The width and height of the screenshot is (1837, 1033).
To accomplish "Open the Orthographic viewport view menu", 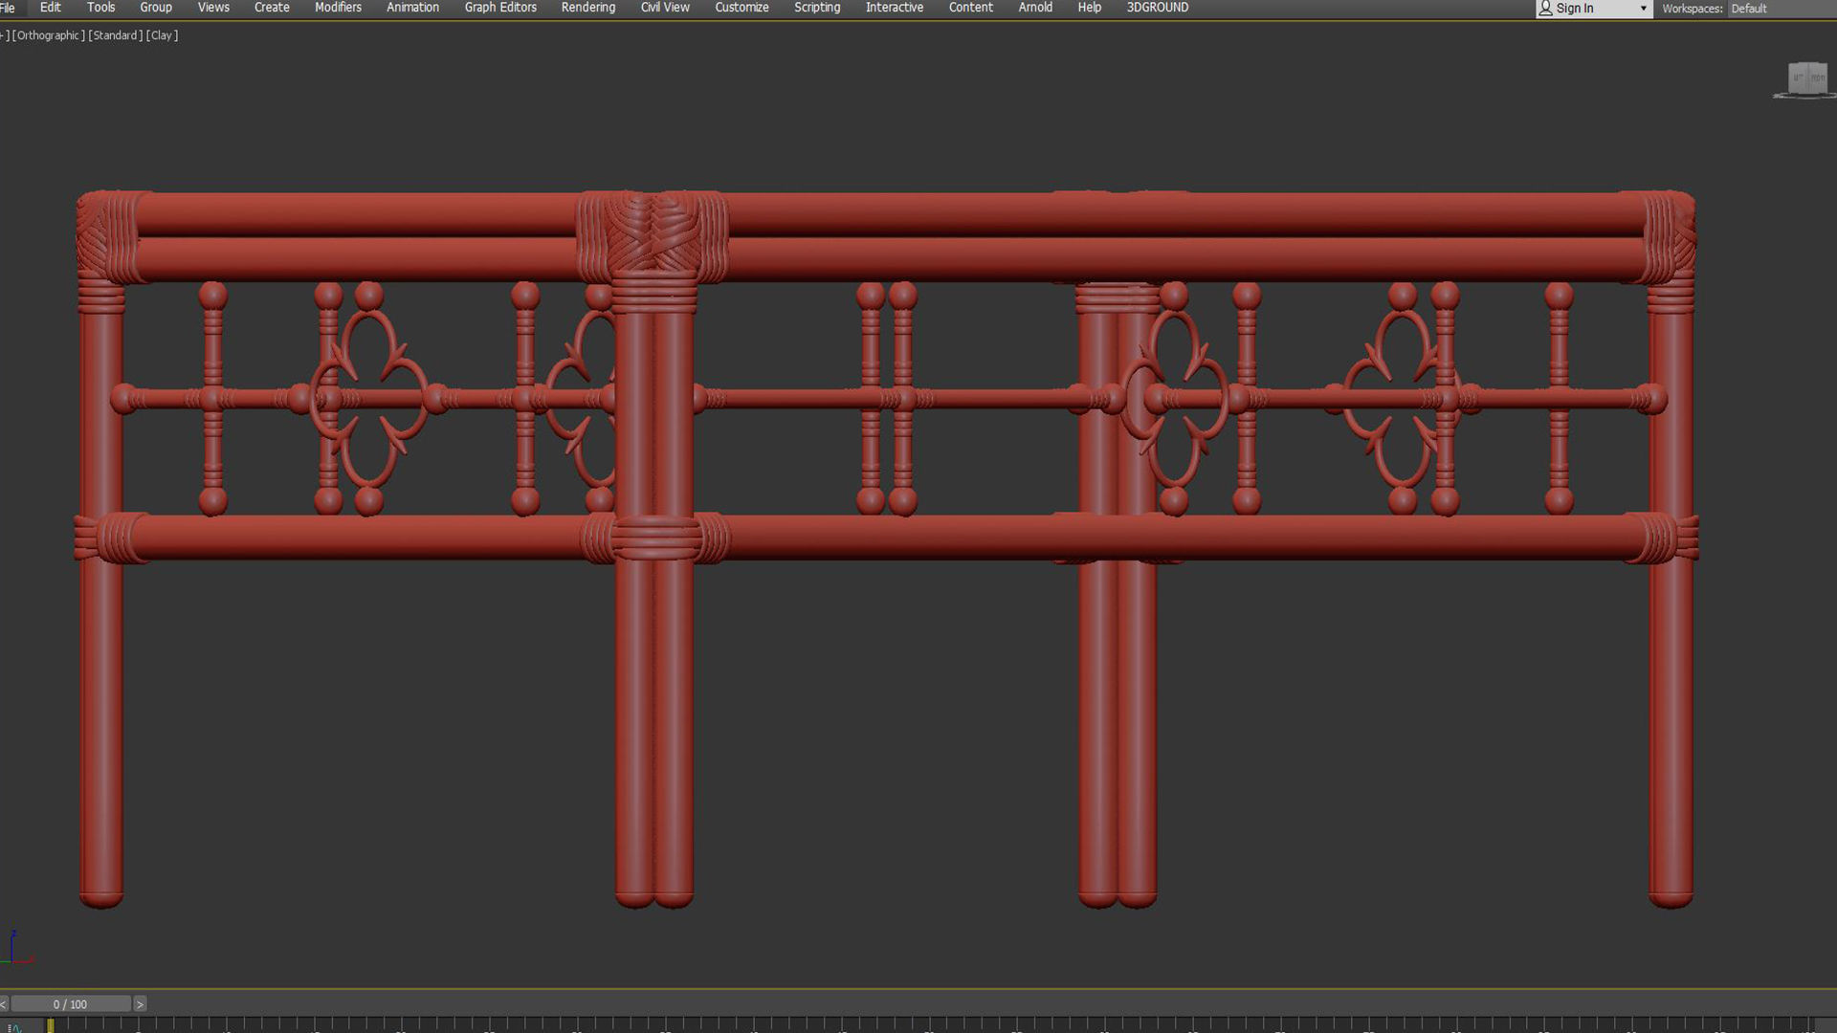I will pos(48,35).
